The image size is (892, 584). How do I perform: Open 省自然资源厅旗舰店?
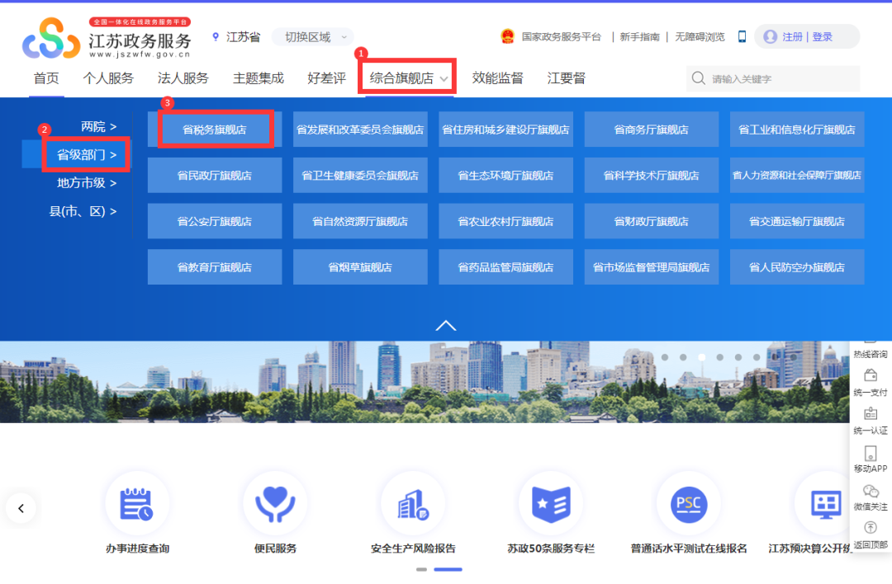(x=361, y=222)
